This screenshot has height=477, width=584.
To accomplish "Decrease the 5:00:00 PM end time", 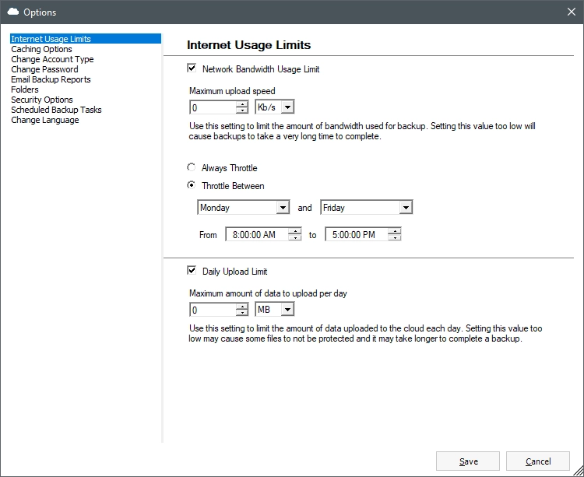I will (x=395, y=237).
